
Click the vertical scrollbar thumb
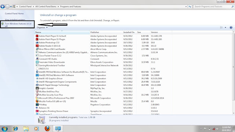234,67
